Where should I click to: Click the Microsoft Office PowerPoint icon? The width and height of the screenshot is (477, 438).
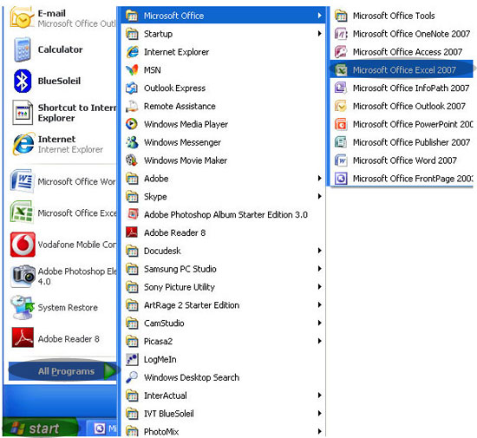(x=341, y=124)
